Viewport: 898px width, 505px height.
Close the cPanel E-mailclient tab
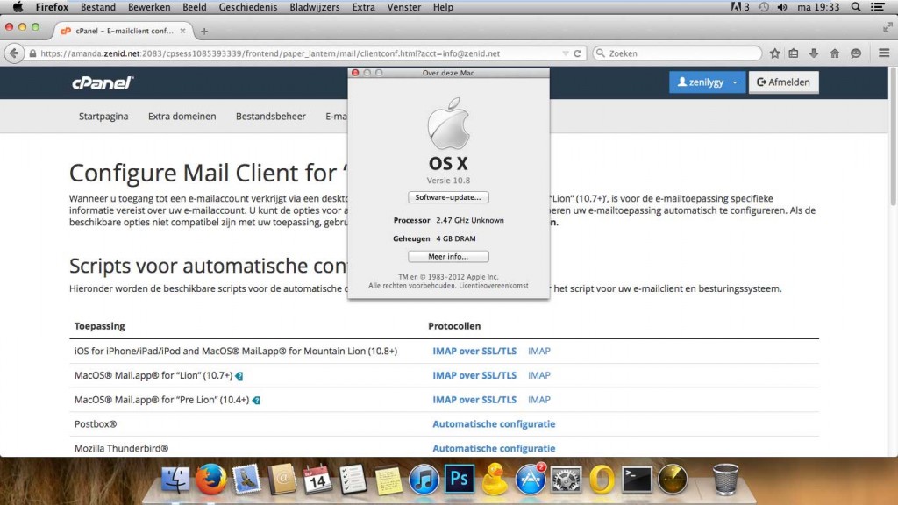(x=182, y=31)
